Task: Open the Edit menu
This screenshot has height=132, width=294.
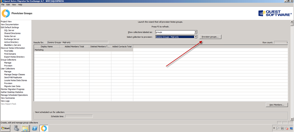Action: pos(8,5)
